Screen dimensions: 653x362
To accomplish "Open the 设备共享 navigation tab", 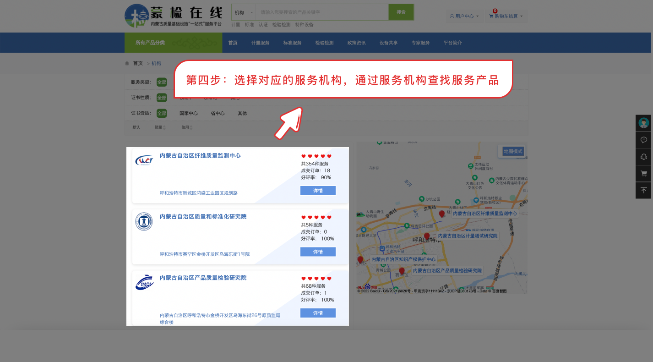I will tap(388, 43).
